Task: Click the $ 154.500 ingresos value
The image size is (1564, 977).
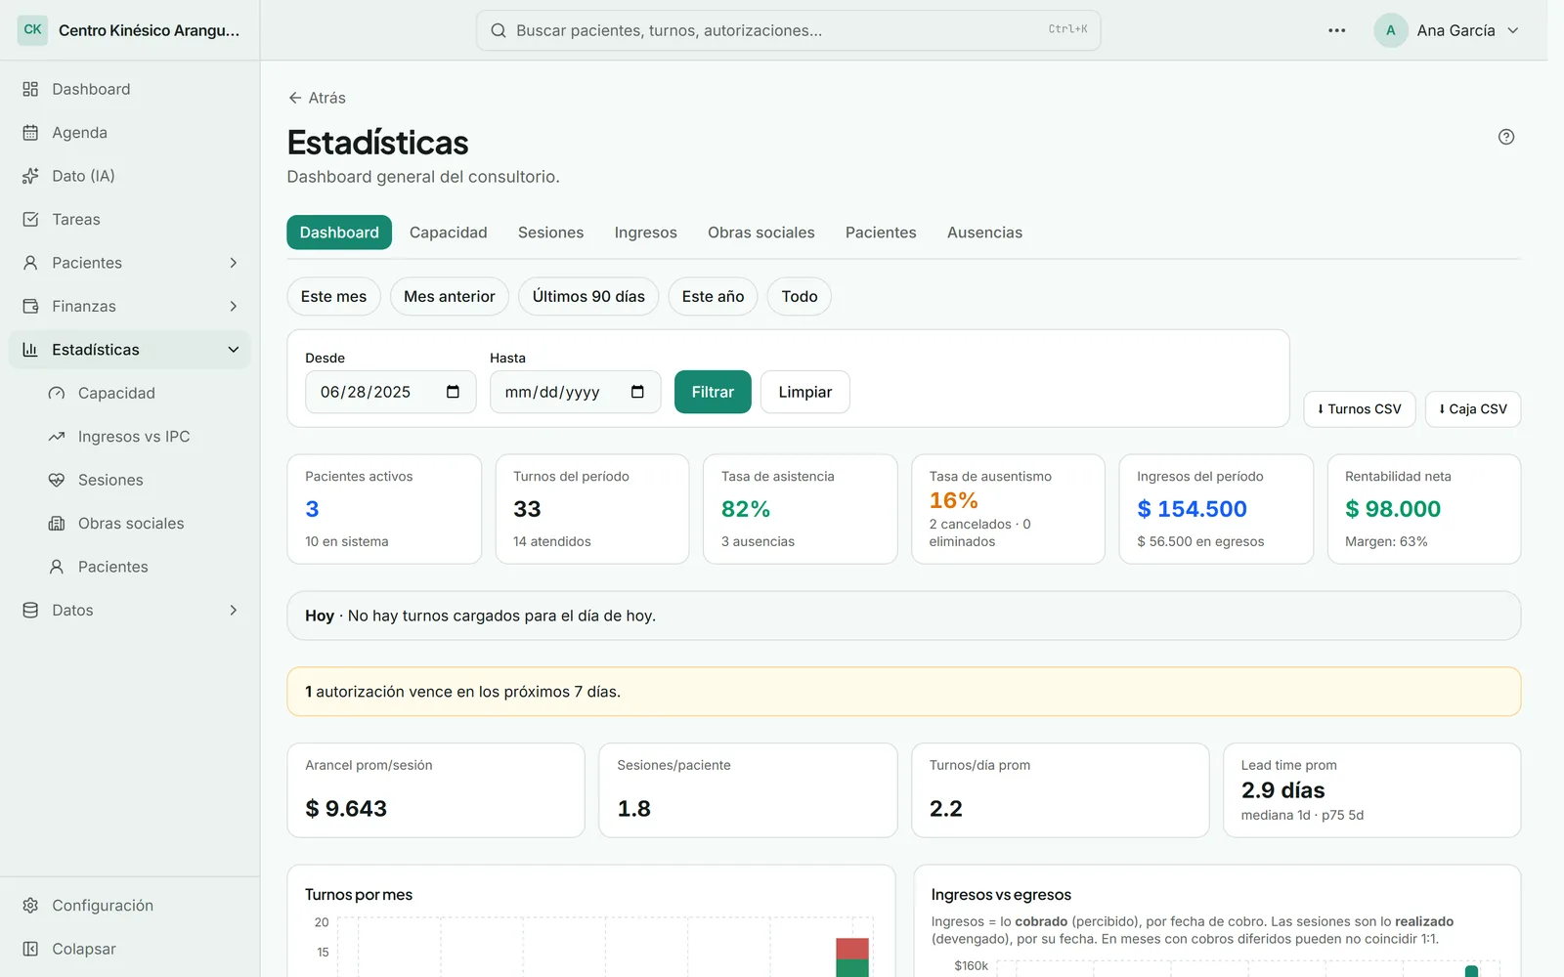Action: coord(1192,509)
